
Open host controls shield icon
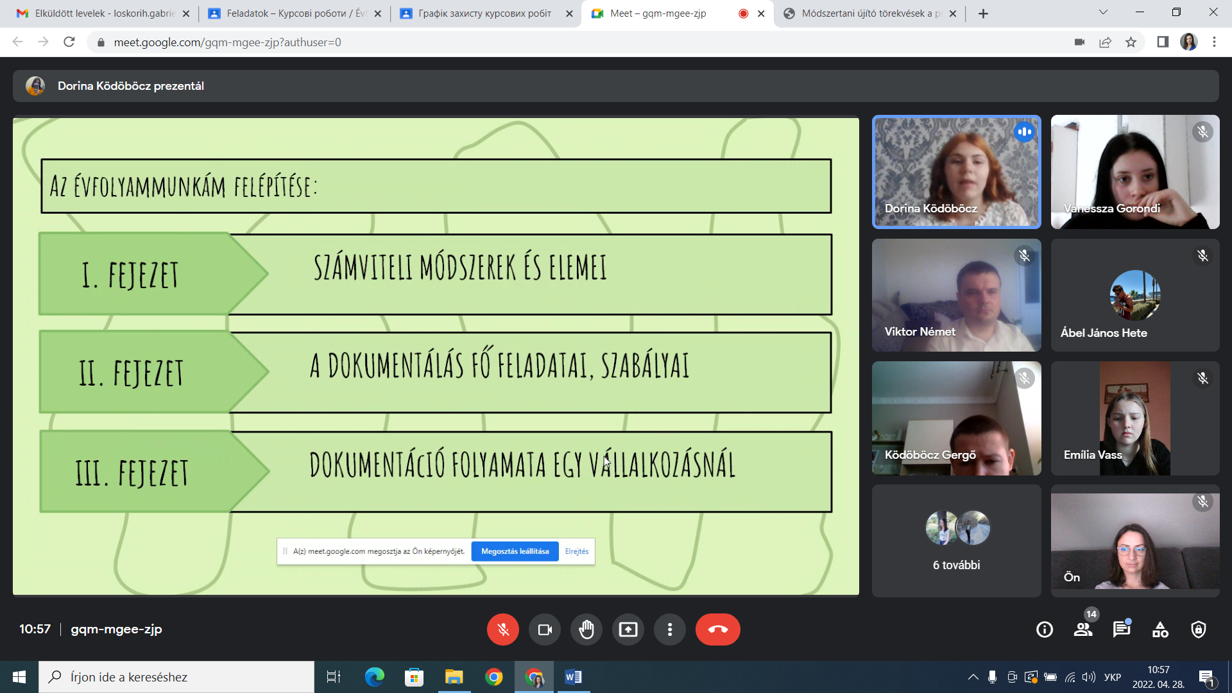point(1199,629)
